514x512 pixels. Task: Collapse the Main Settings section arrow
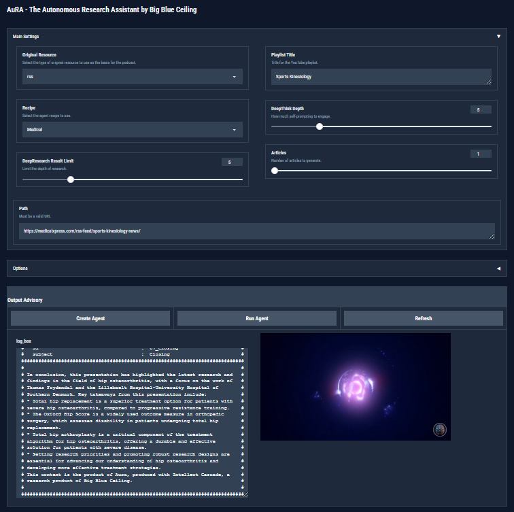tap(498, 37)
